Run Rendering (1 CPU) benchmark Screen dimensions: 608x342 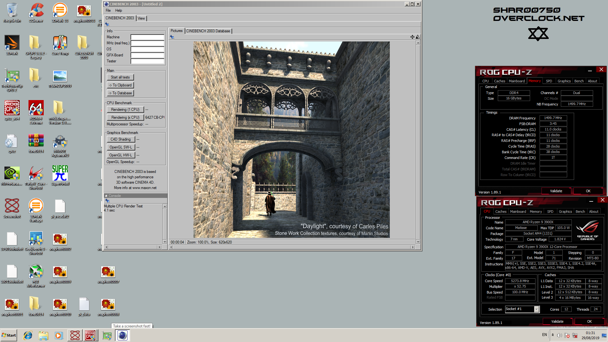pyautogui.click(x=125, y=110)
